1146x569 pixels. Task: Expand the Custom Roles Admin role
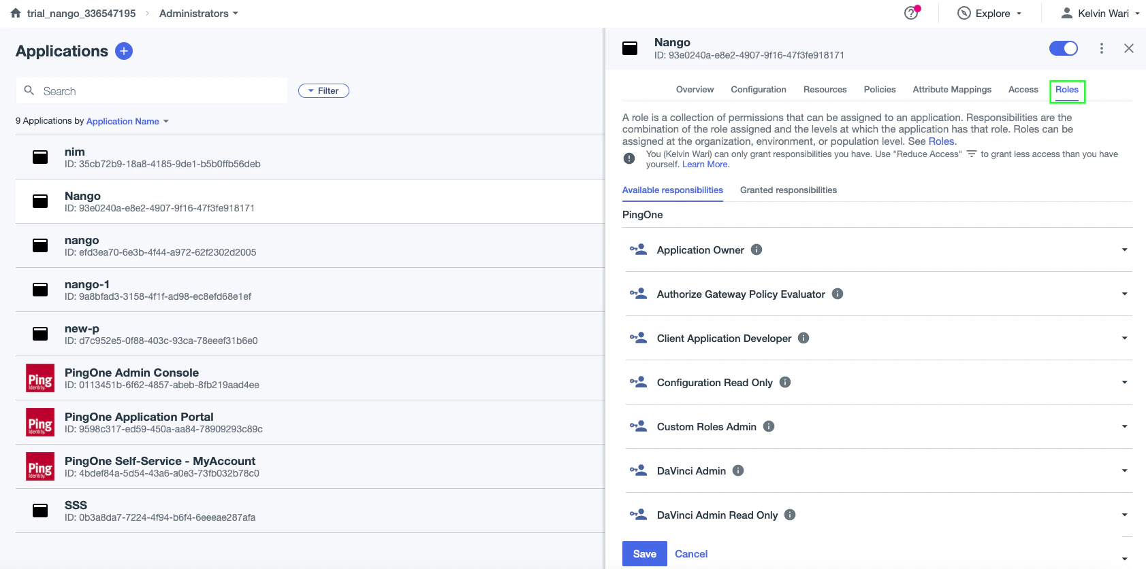click(1125, 426)
